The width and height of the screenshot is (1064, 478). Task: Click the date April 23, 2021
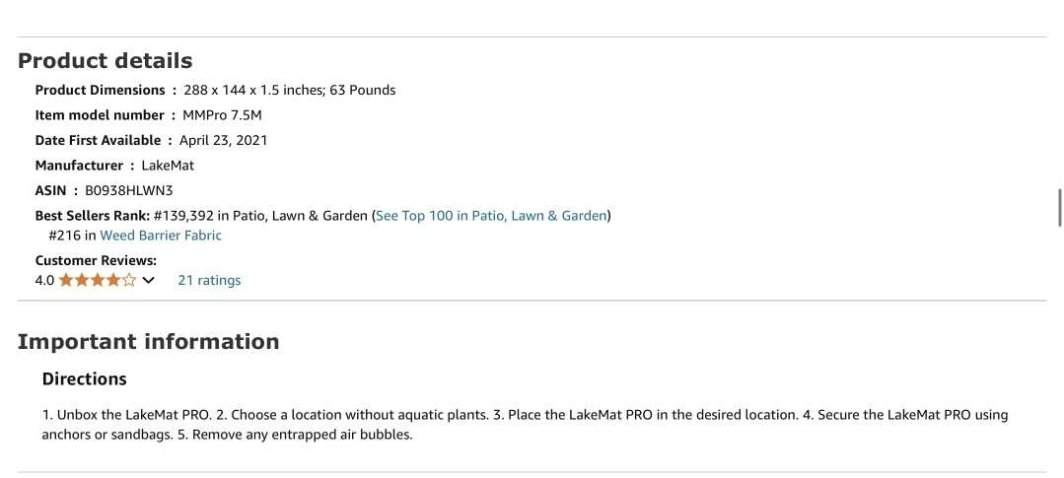tap(223, 140)
